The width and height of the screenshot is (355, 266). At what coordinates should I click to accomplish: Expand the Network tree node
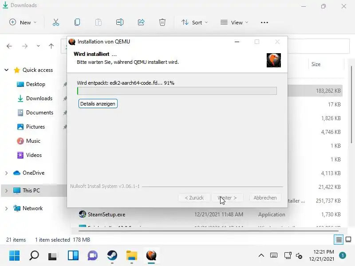(x=7, y=208)
